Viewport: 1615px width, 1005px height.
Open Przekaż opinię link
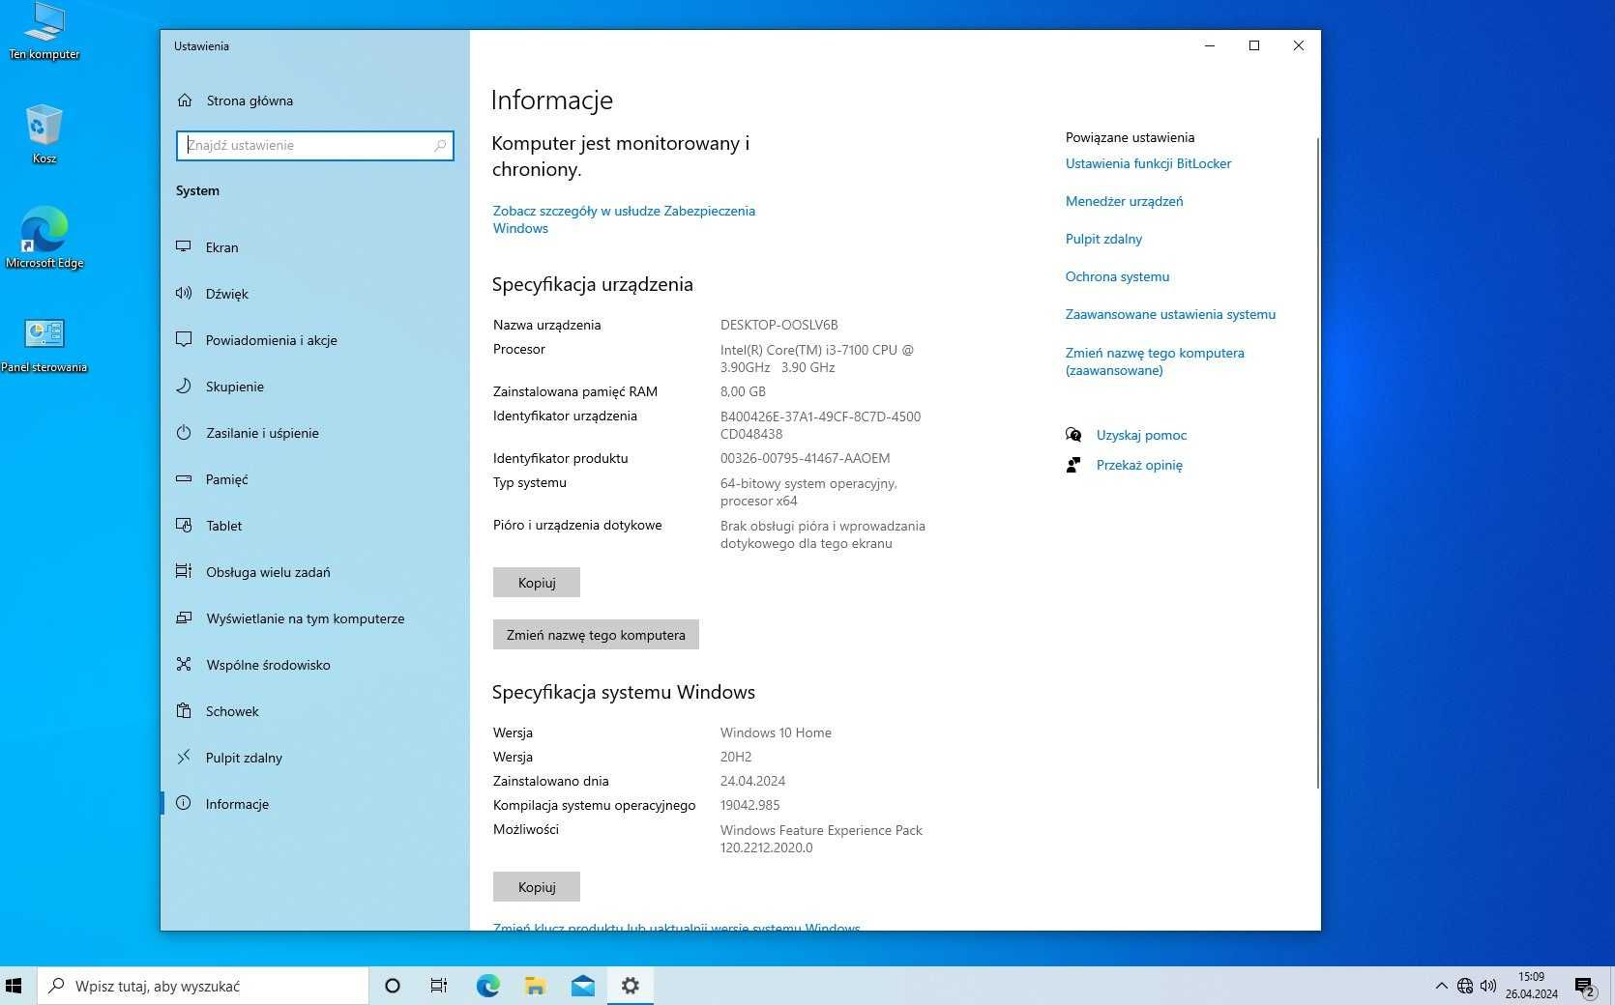(1139, 465)
